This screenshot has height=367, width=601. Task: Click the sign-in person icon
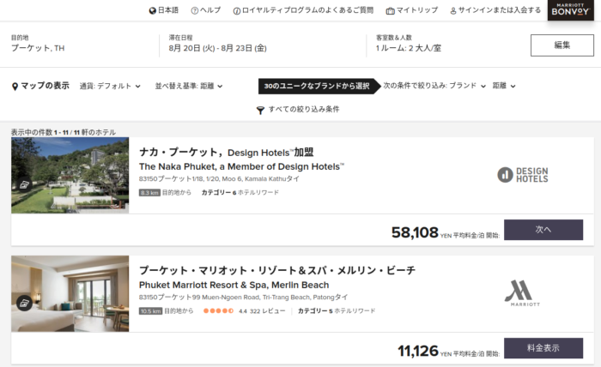453,10
